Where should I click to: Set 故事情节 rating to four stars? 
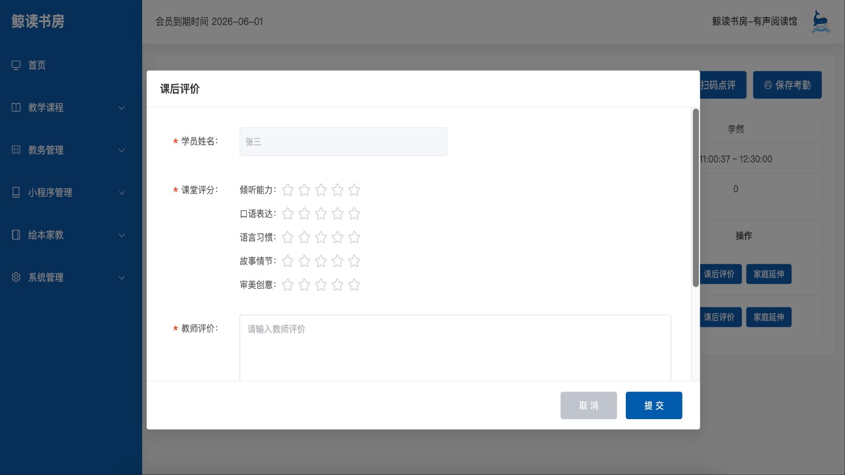[x=338, y=261]
